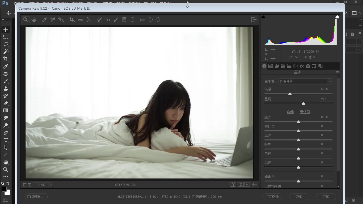
Task: Select the Red Eye Removal tool
Action: [107, 20]
